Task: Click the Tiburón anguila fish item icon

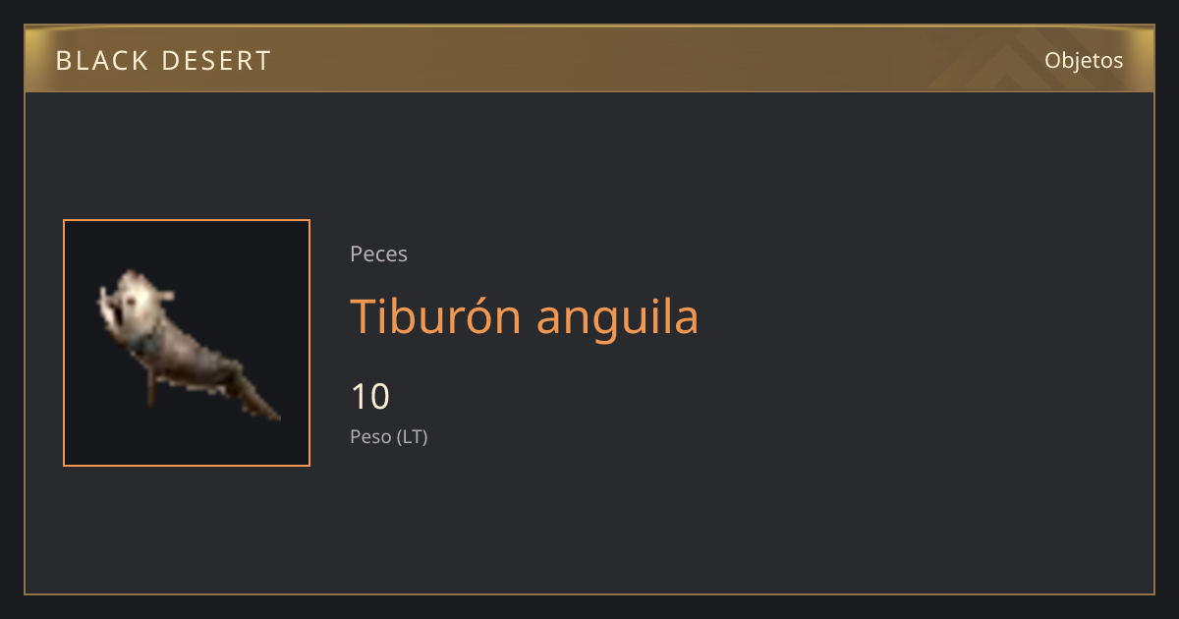Action: pyautogui.click(x=187, y=343)
